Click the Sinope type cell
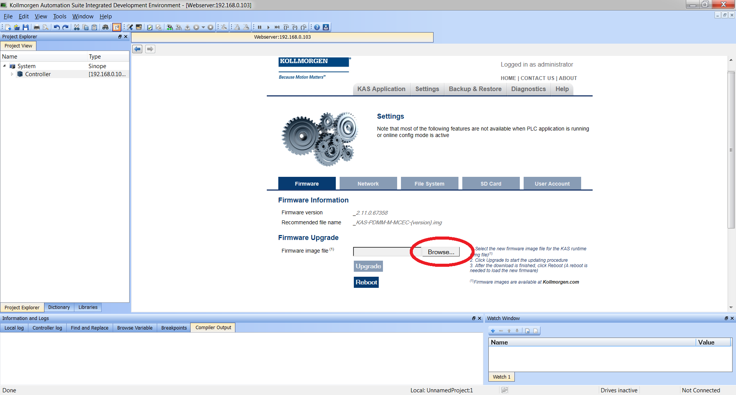 [97, 66]
